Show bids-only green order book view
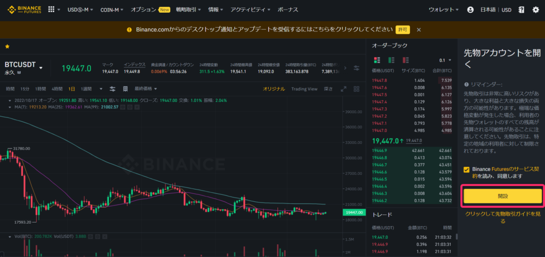Image resolution: width=545 pixels, height=257 pixels. click(x=391, y=60)
